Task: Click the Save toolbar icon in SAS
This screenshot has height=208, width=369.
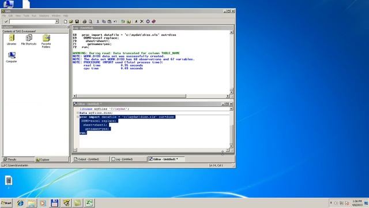Action: [77, 21]
